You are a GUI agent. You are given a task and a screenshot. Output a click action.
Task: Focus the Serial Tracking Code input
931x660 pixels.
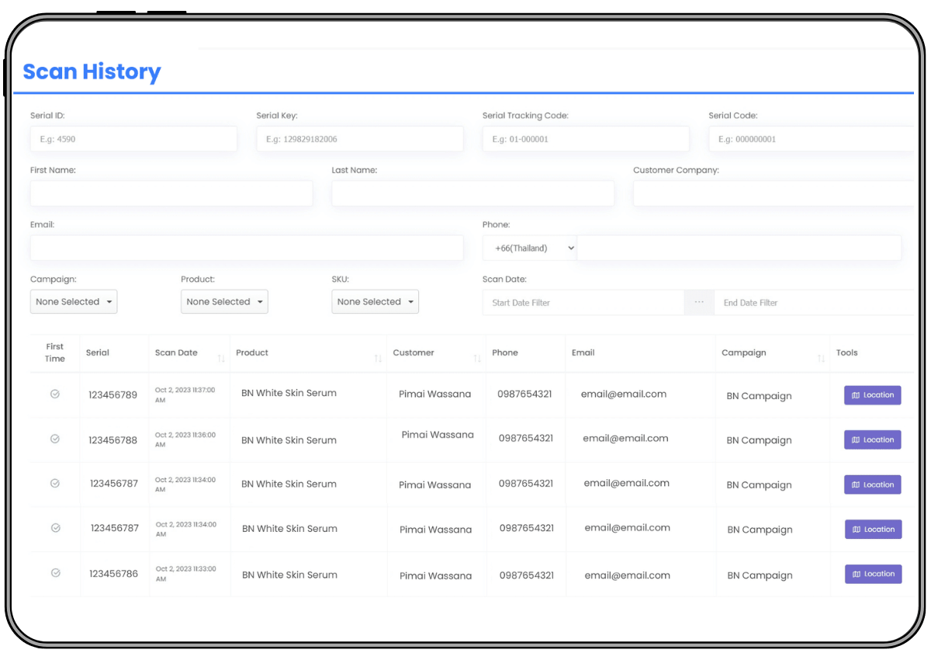[x=586, y=140]
